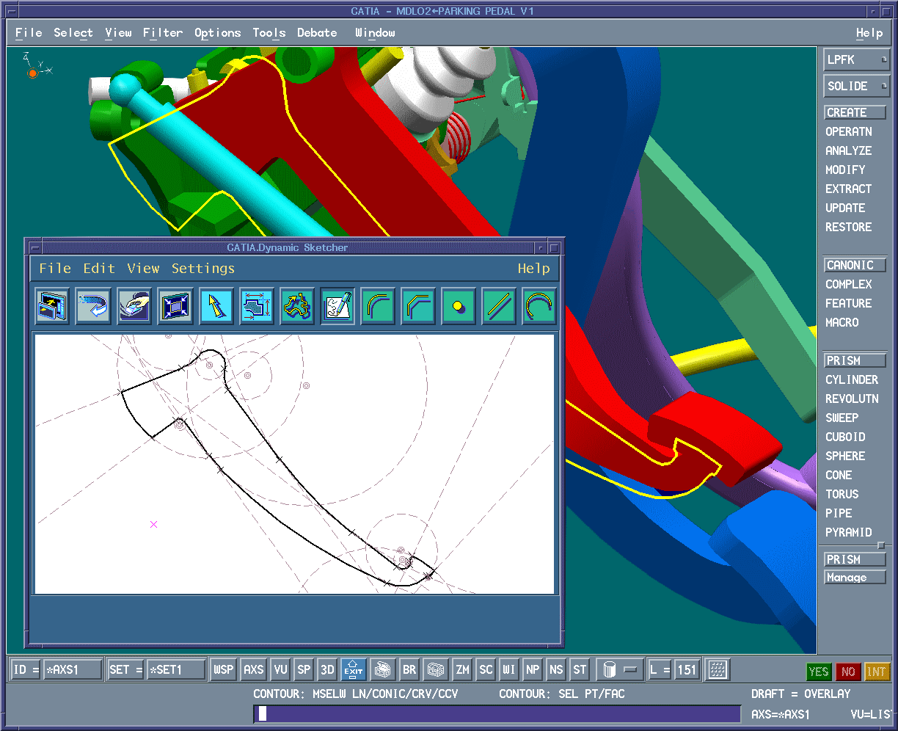The image size is (898, 731).
Task: Click the crate icon right of BR
Action: [436, 669]
